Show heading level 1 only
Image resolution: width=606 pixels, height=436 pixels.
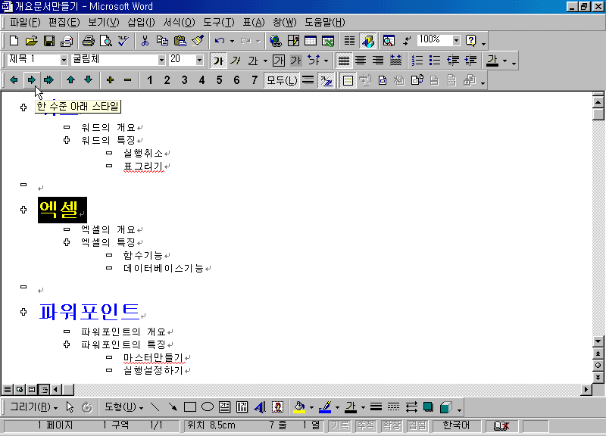point(149,80)
